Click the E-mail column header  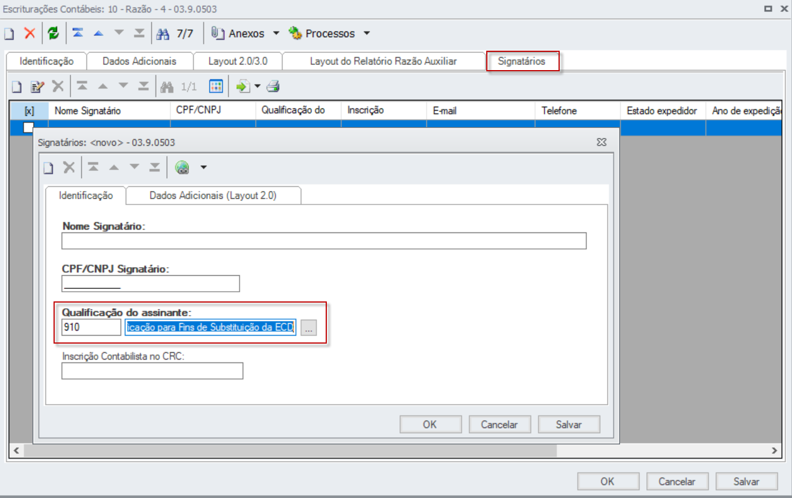tap(481, 111)
